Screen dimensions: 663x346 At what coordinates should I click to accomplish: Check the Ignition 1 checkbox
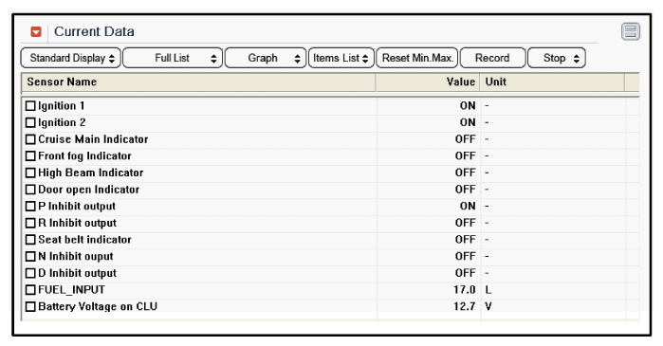tap(30, 105)
